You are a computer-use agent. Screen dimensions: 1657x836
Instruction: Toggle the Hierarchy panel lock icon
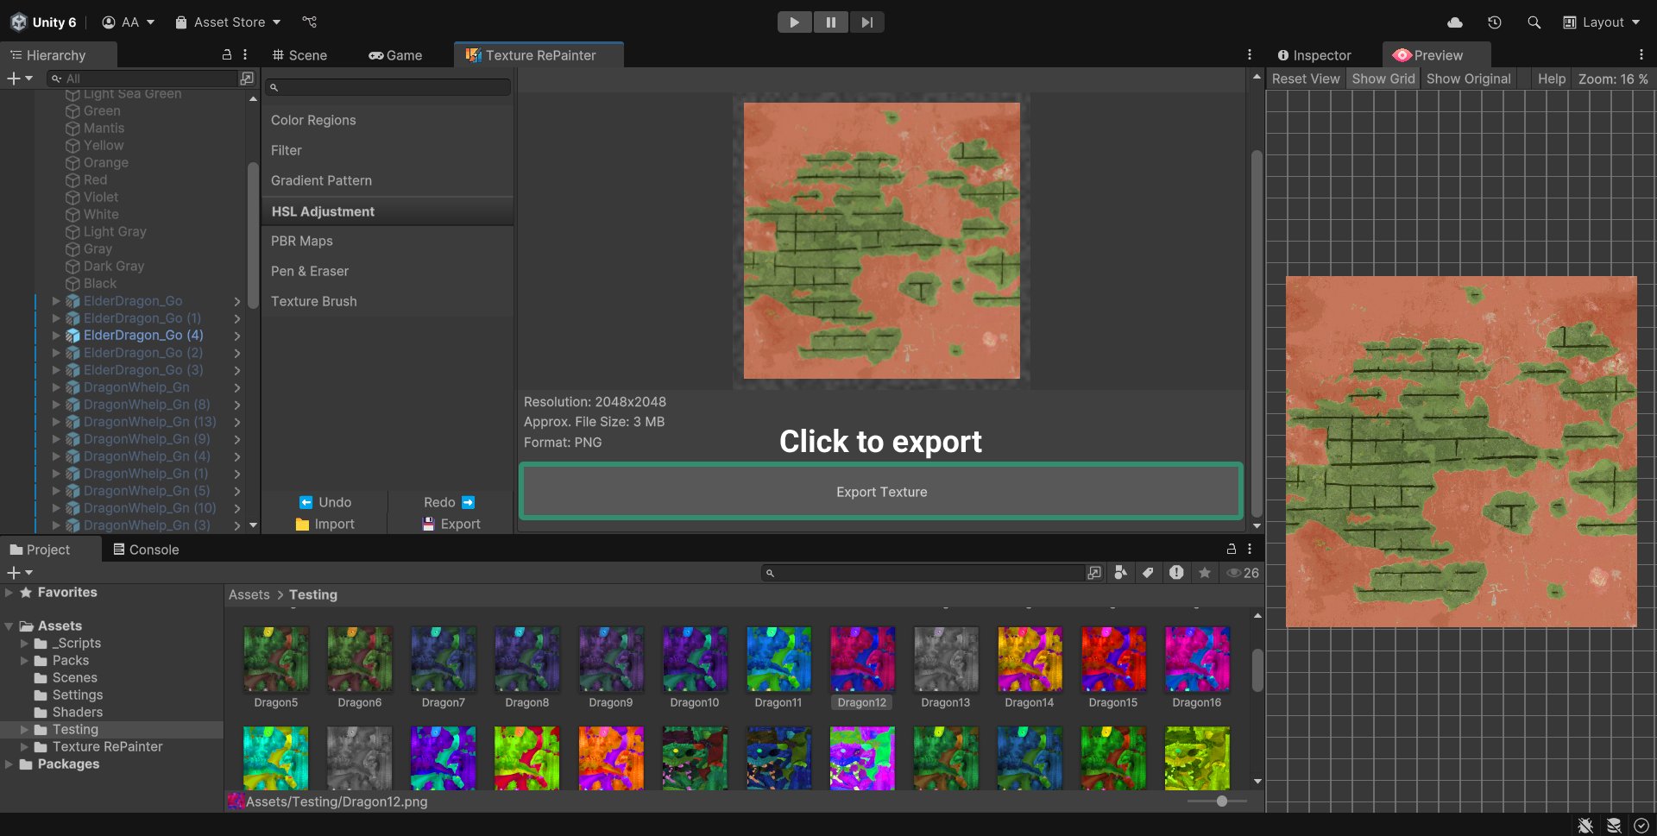point(227,55)
